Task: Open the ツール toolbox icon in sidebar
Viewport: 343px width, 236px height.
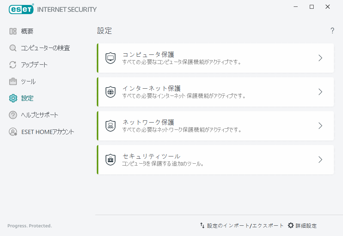Action: 13,81
